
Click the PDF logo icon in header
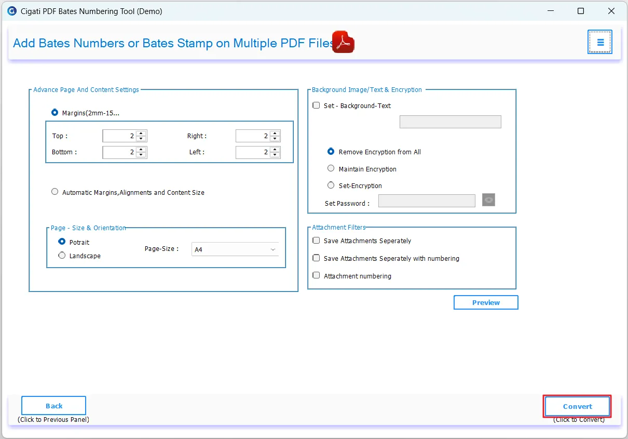click(x=343, y=43)
